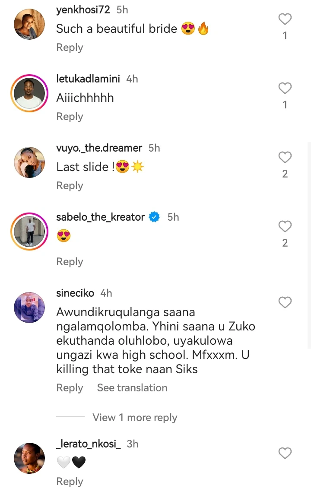See translation of sineciko's comment

click(132, 388)
